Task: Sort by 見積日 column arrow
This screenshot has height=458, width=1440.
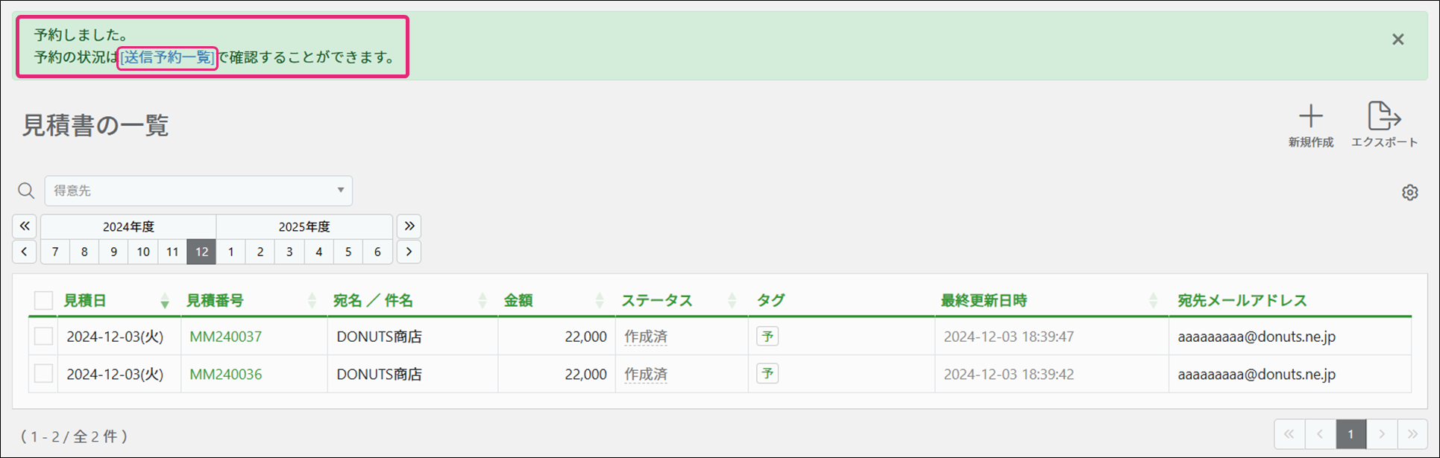Action: tap(165, 301)
